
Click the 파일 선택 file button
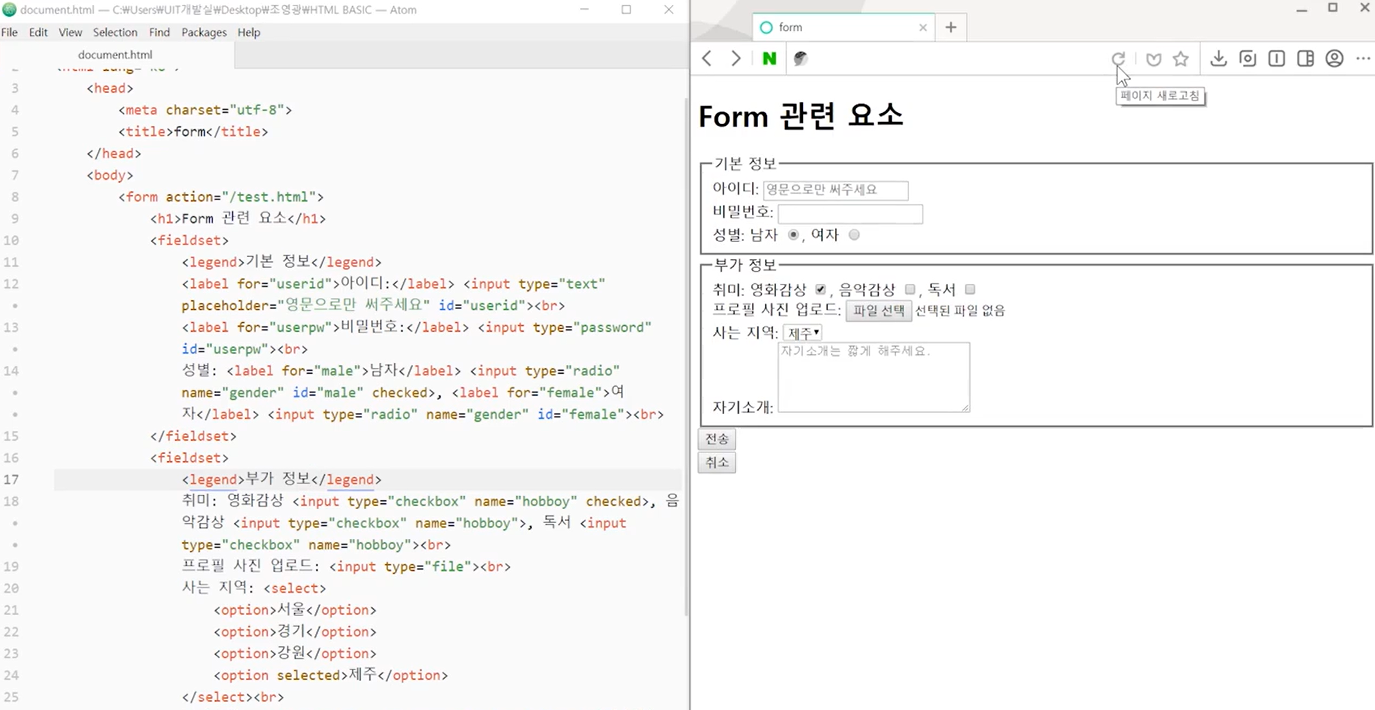click(879, 311)
